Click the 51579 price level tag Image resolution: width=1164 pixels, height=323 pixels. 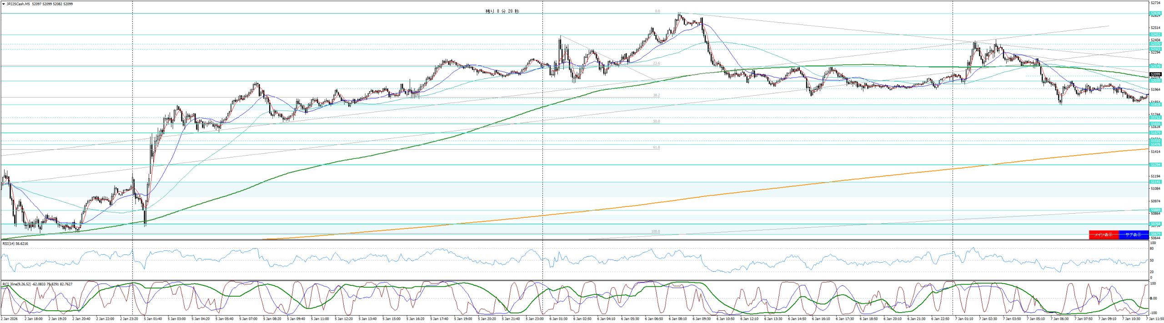click(1155, 133)
